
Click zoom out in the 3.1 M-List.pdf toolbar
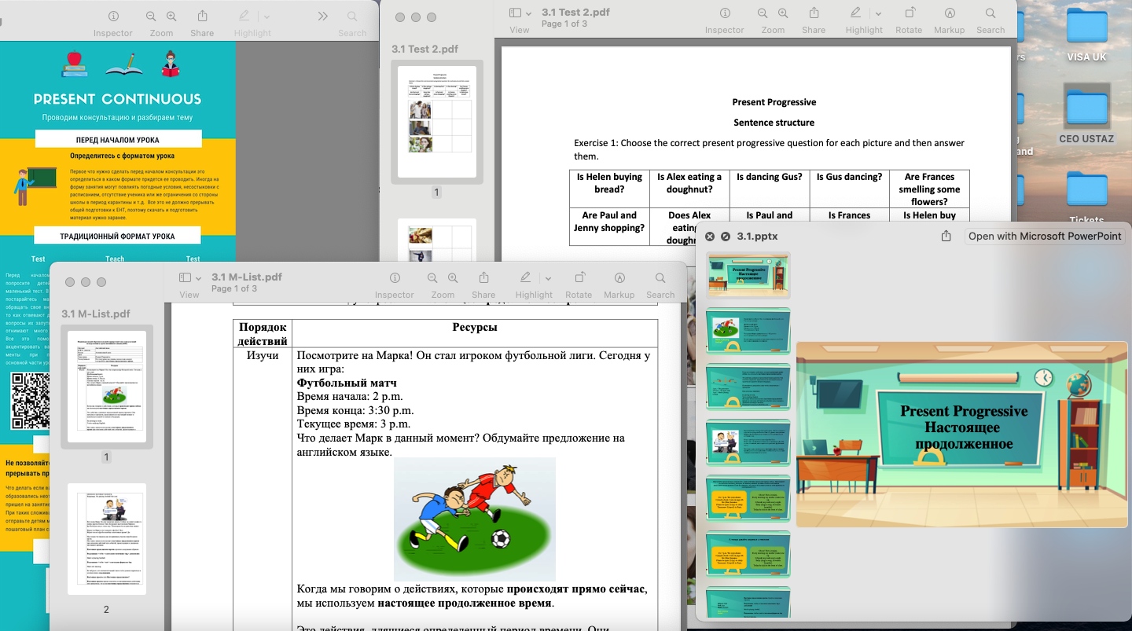432,278
